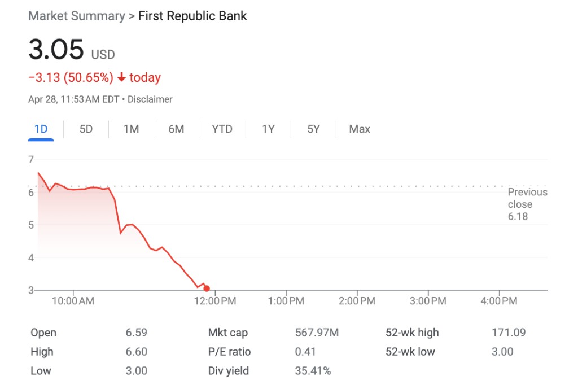Click the First Republic Bank title
The height and width of the screenshot is (389, 578).
tap(192, 16)
